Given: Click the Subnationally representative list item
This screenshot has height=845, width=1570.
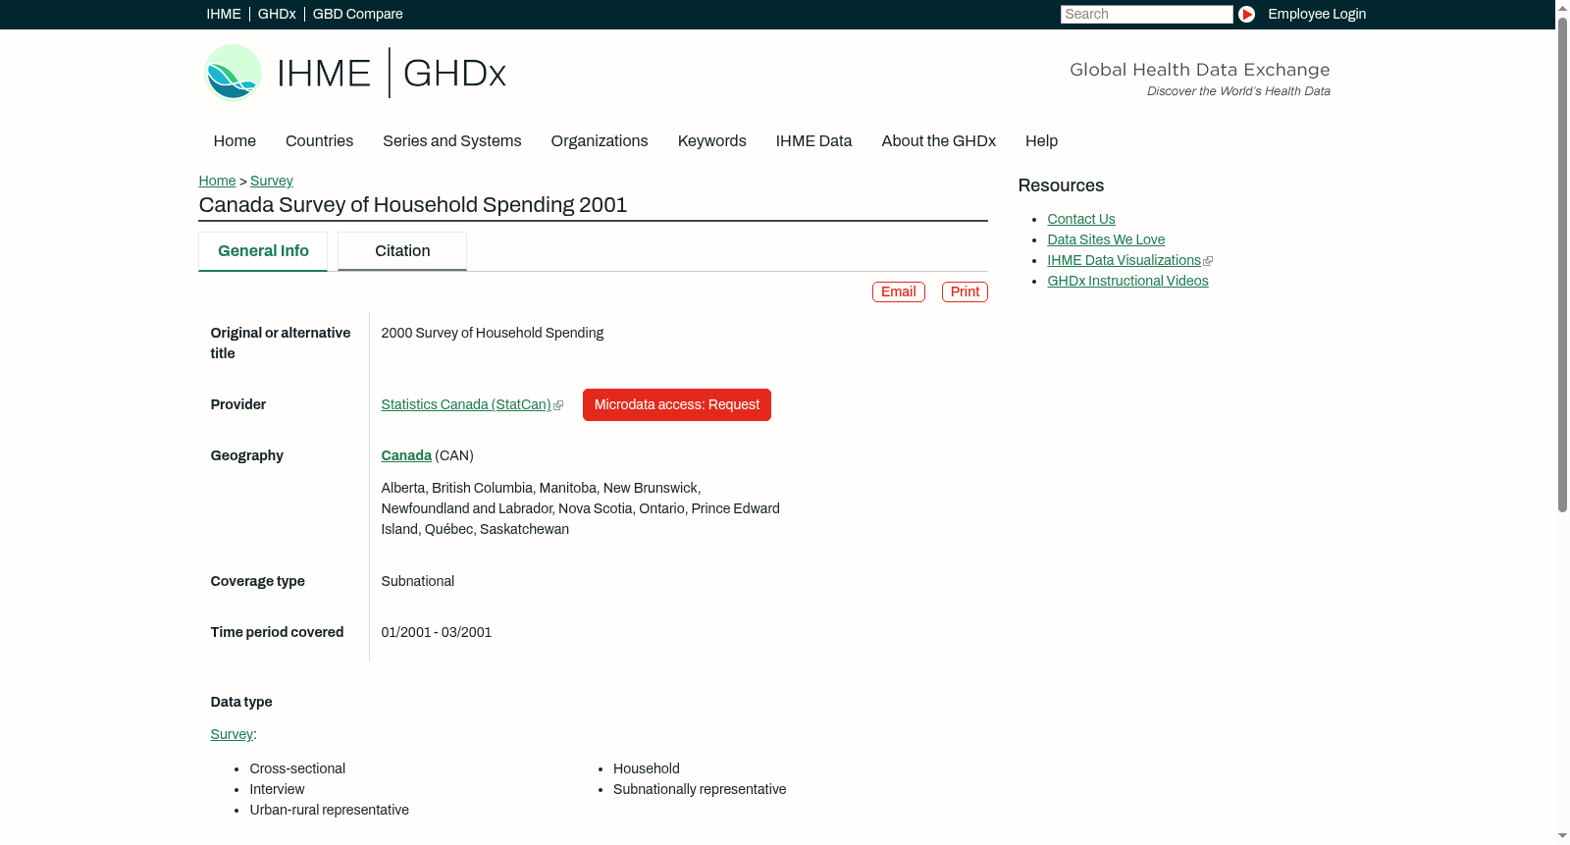Looking at the screenshot, I should coord(700,789).
